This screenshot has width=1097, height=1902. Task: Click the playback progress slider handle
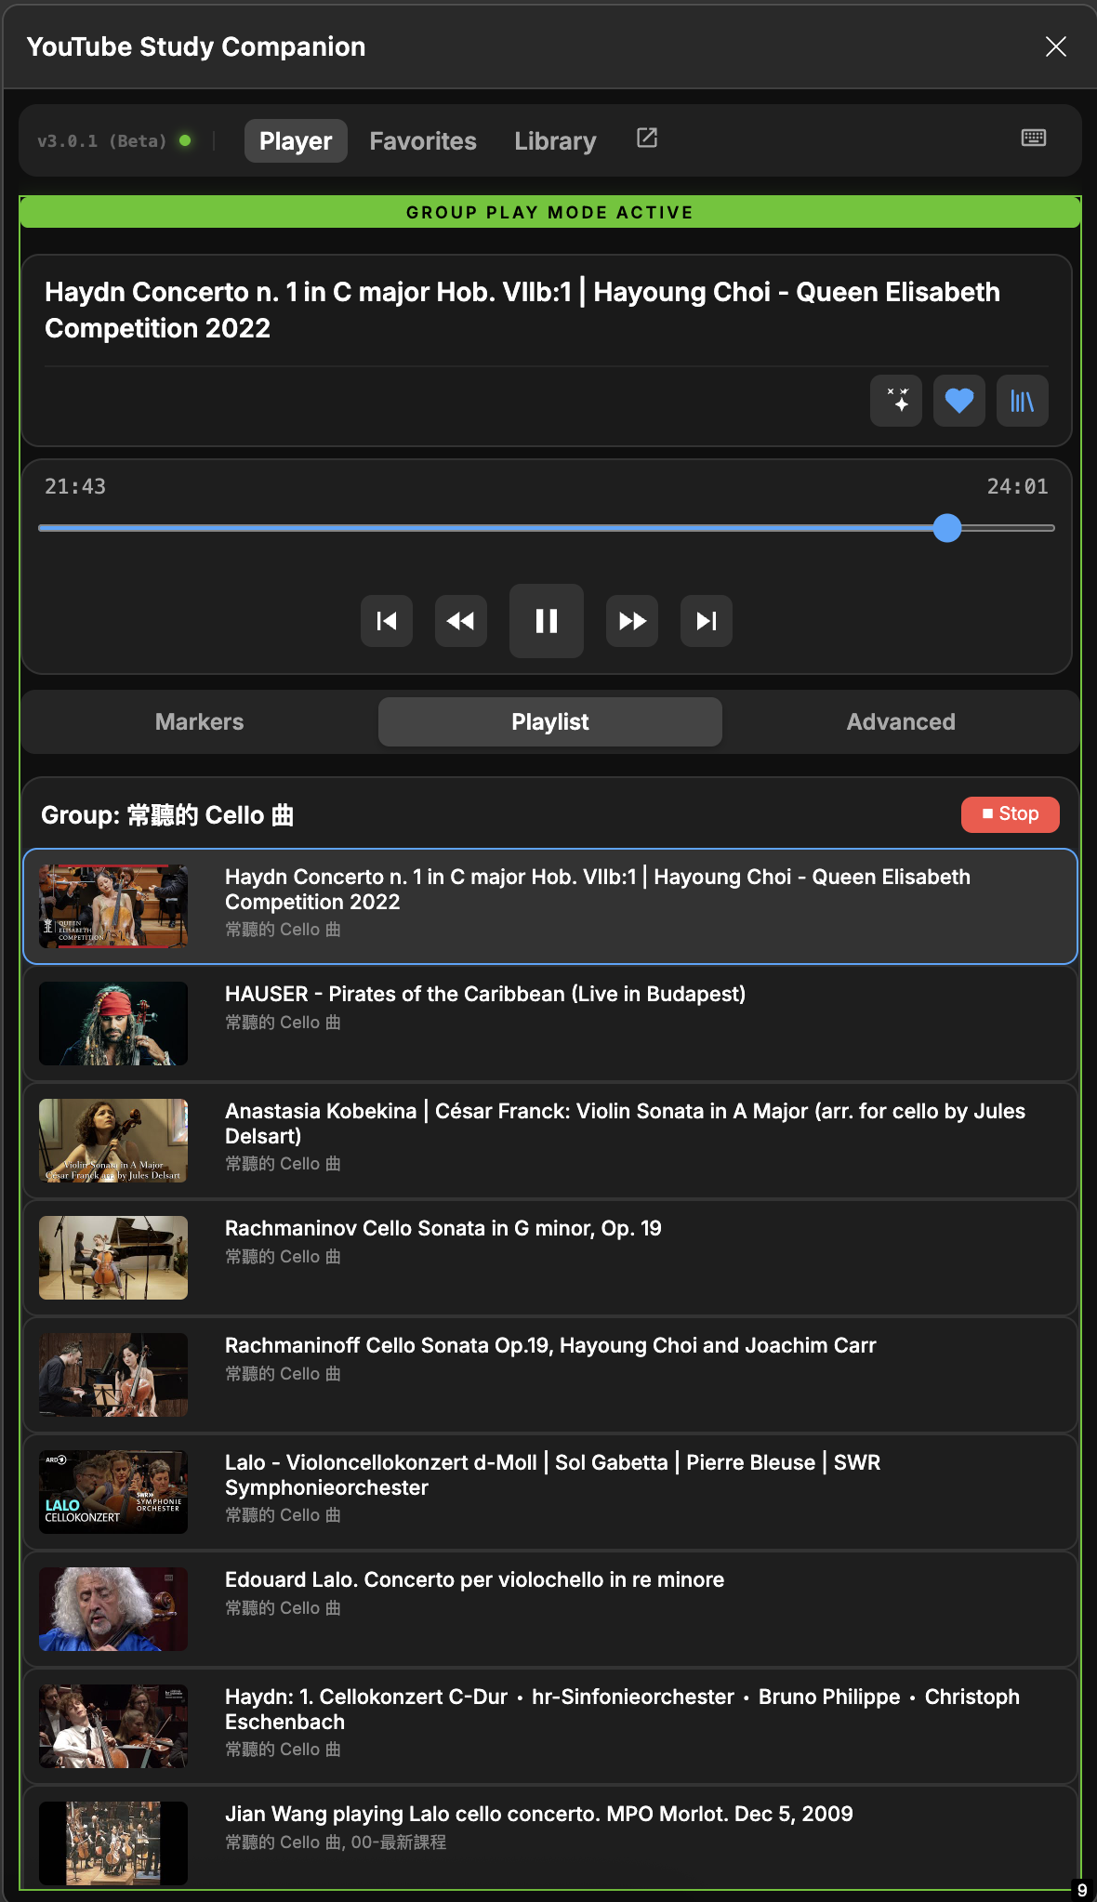click(x=947, y=528)
